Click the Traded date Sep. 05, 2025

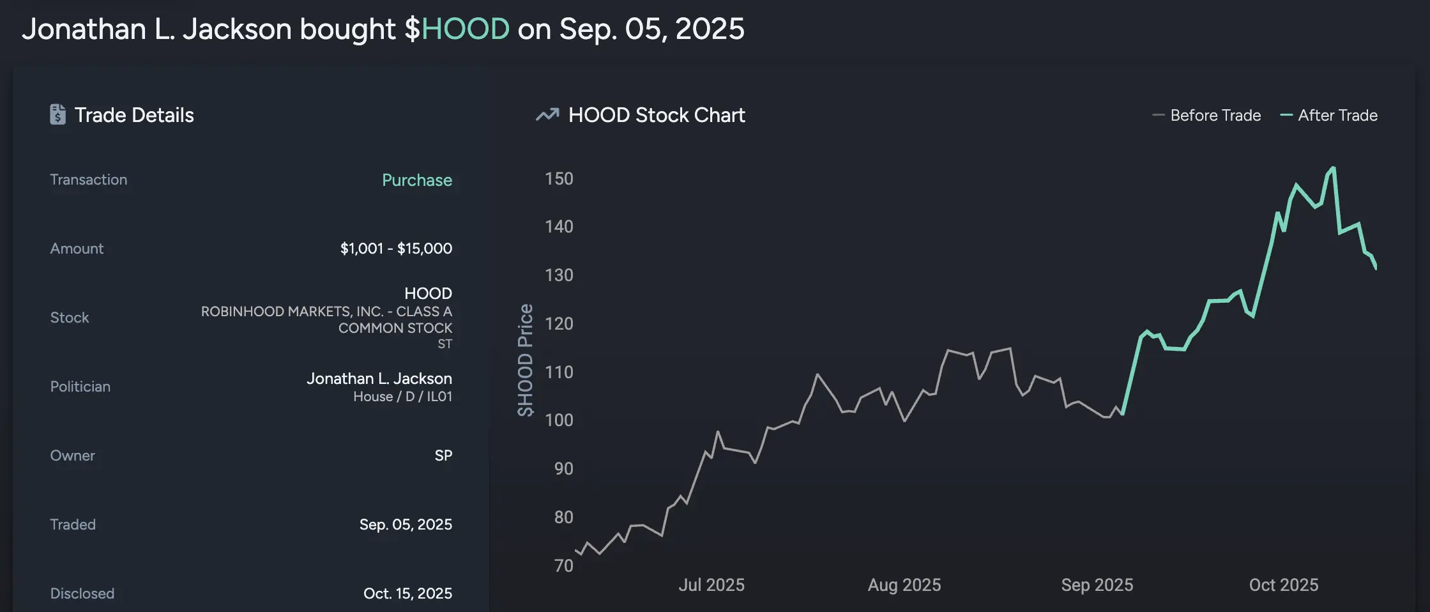[406, 524]
